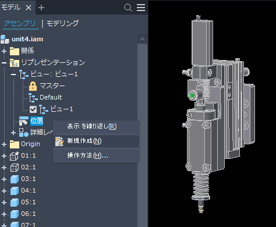This screenshot has height=227, width=276.
Task: Click the ビュー: ビュー1 view icon
Action: click(x=24, y=75)
